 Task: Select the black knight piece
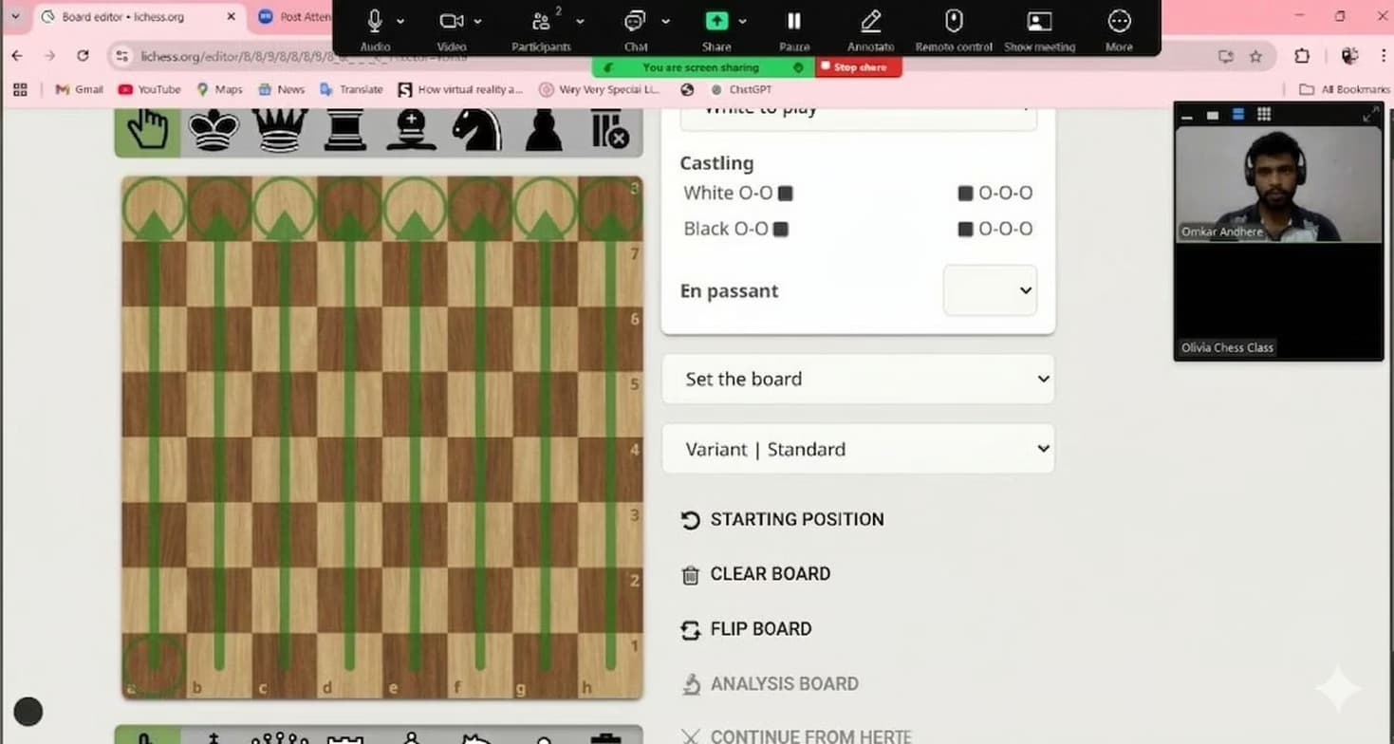pyautogui.click(x=476, y=131)
